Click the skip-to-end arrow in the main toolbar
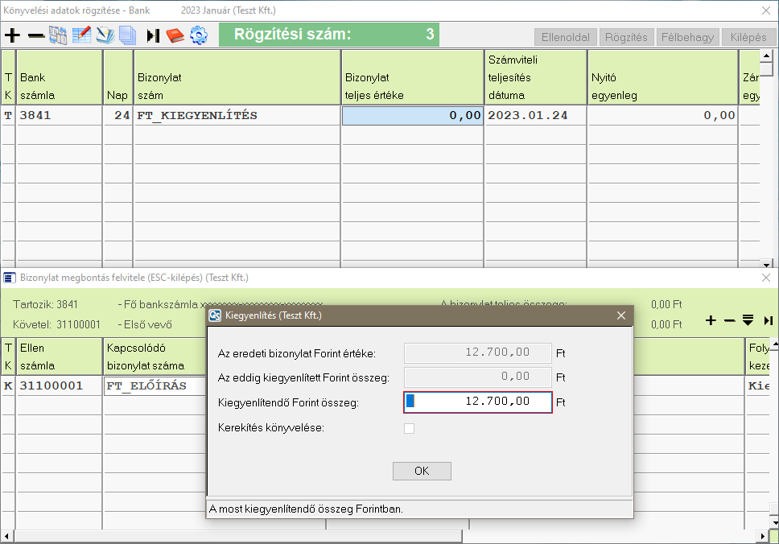 click(x=153, y=35)
